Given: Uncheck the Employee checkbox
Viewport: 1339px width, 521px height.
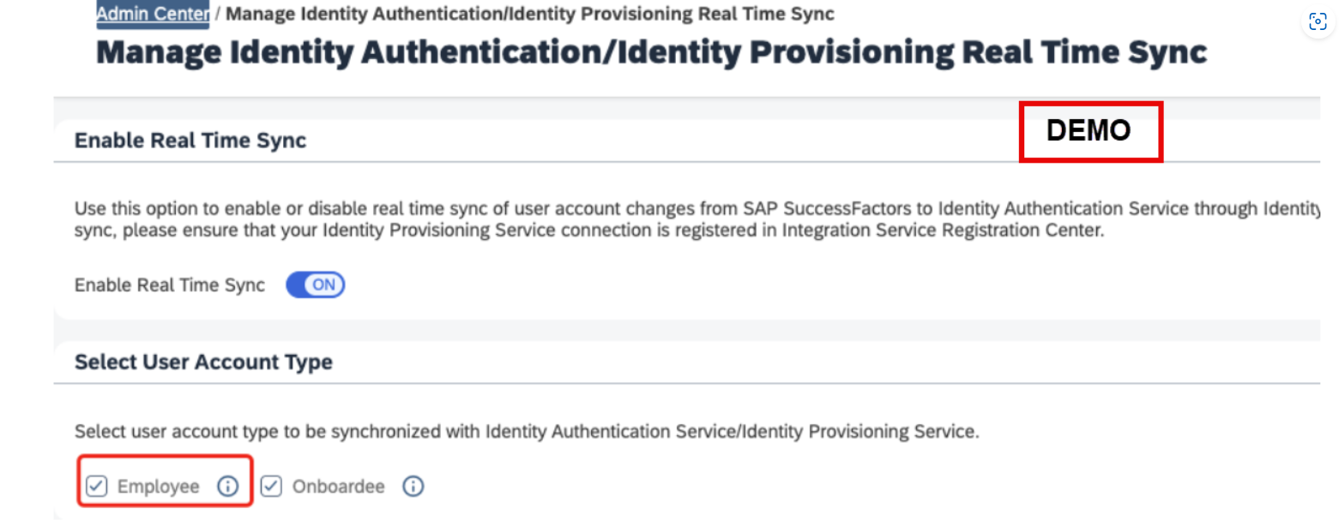Looking at the screenshot, I should (97, 487).
